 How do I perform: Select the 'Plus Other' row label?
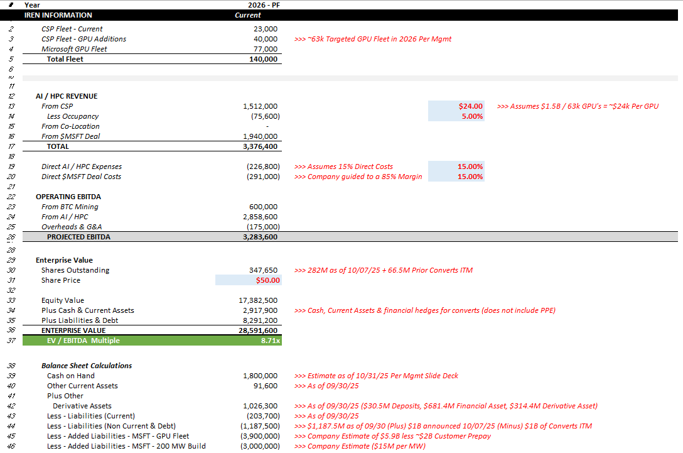point(65,396)
